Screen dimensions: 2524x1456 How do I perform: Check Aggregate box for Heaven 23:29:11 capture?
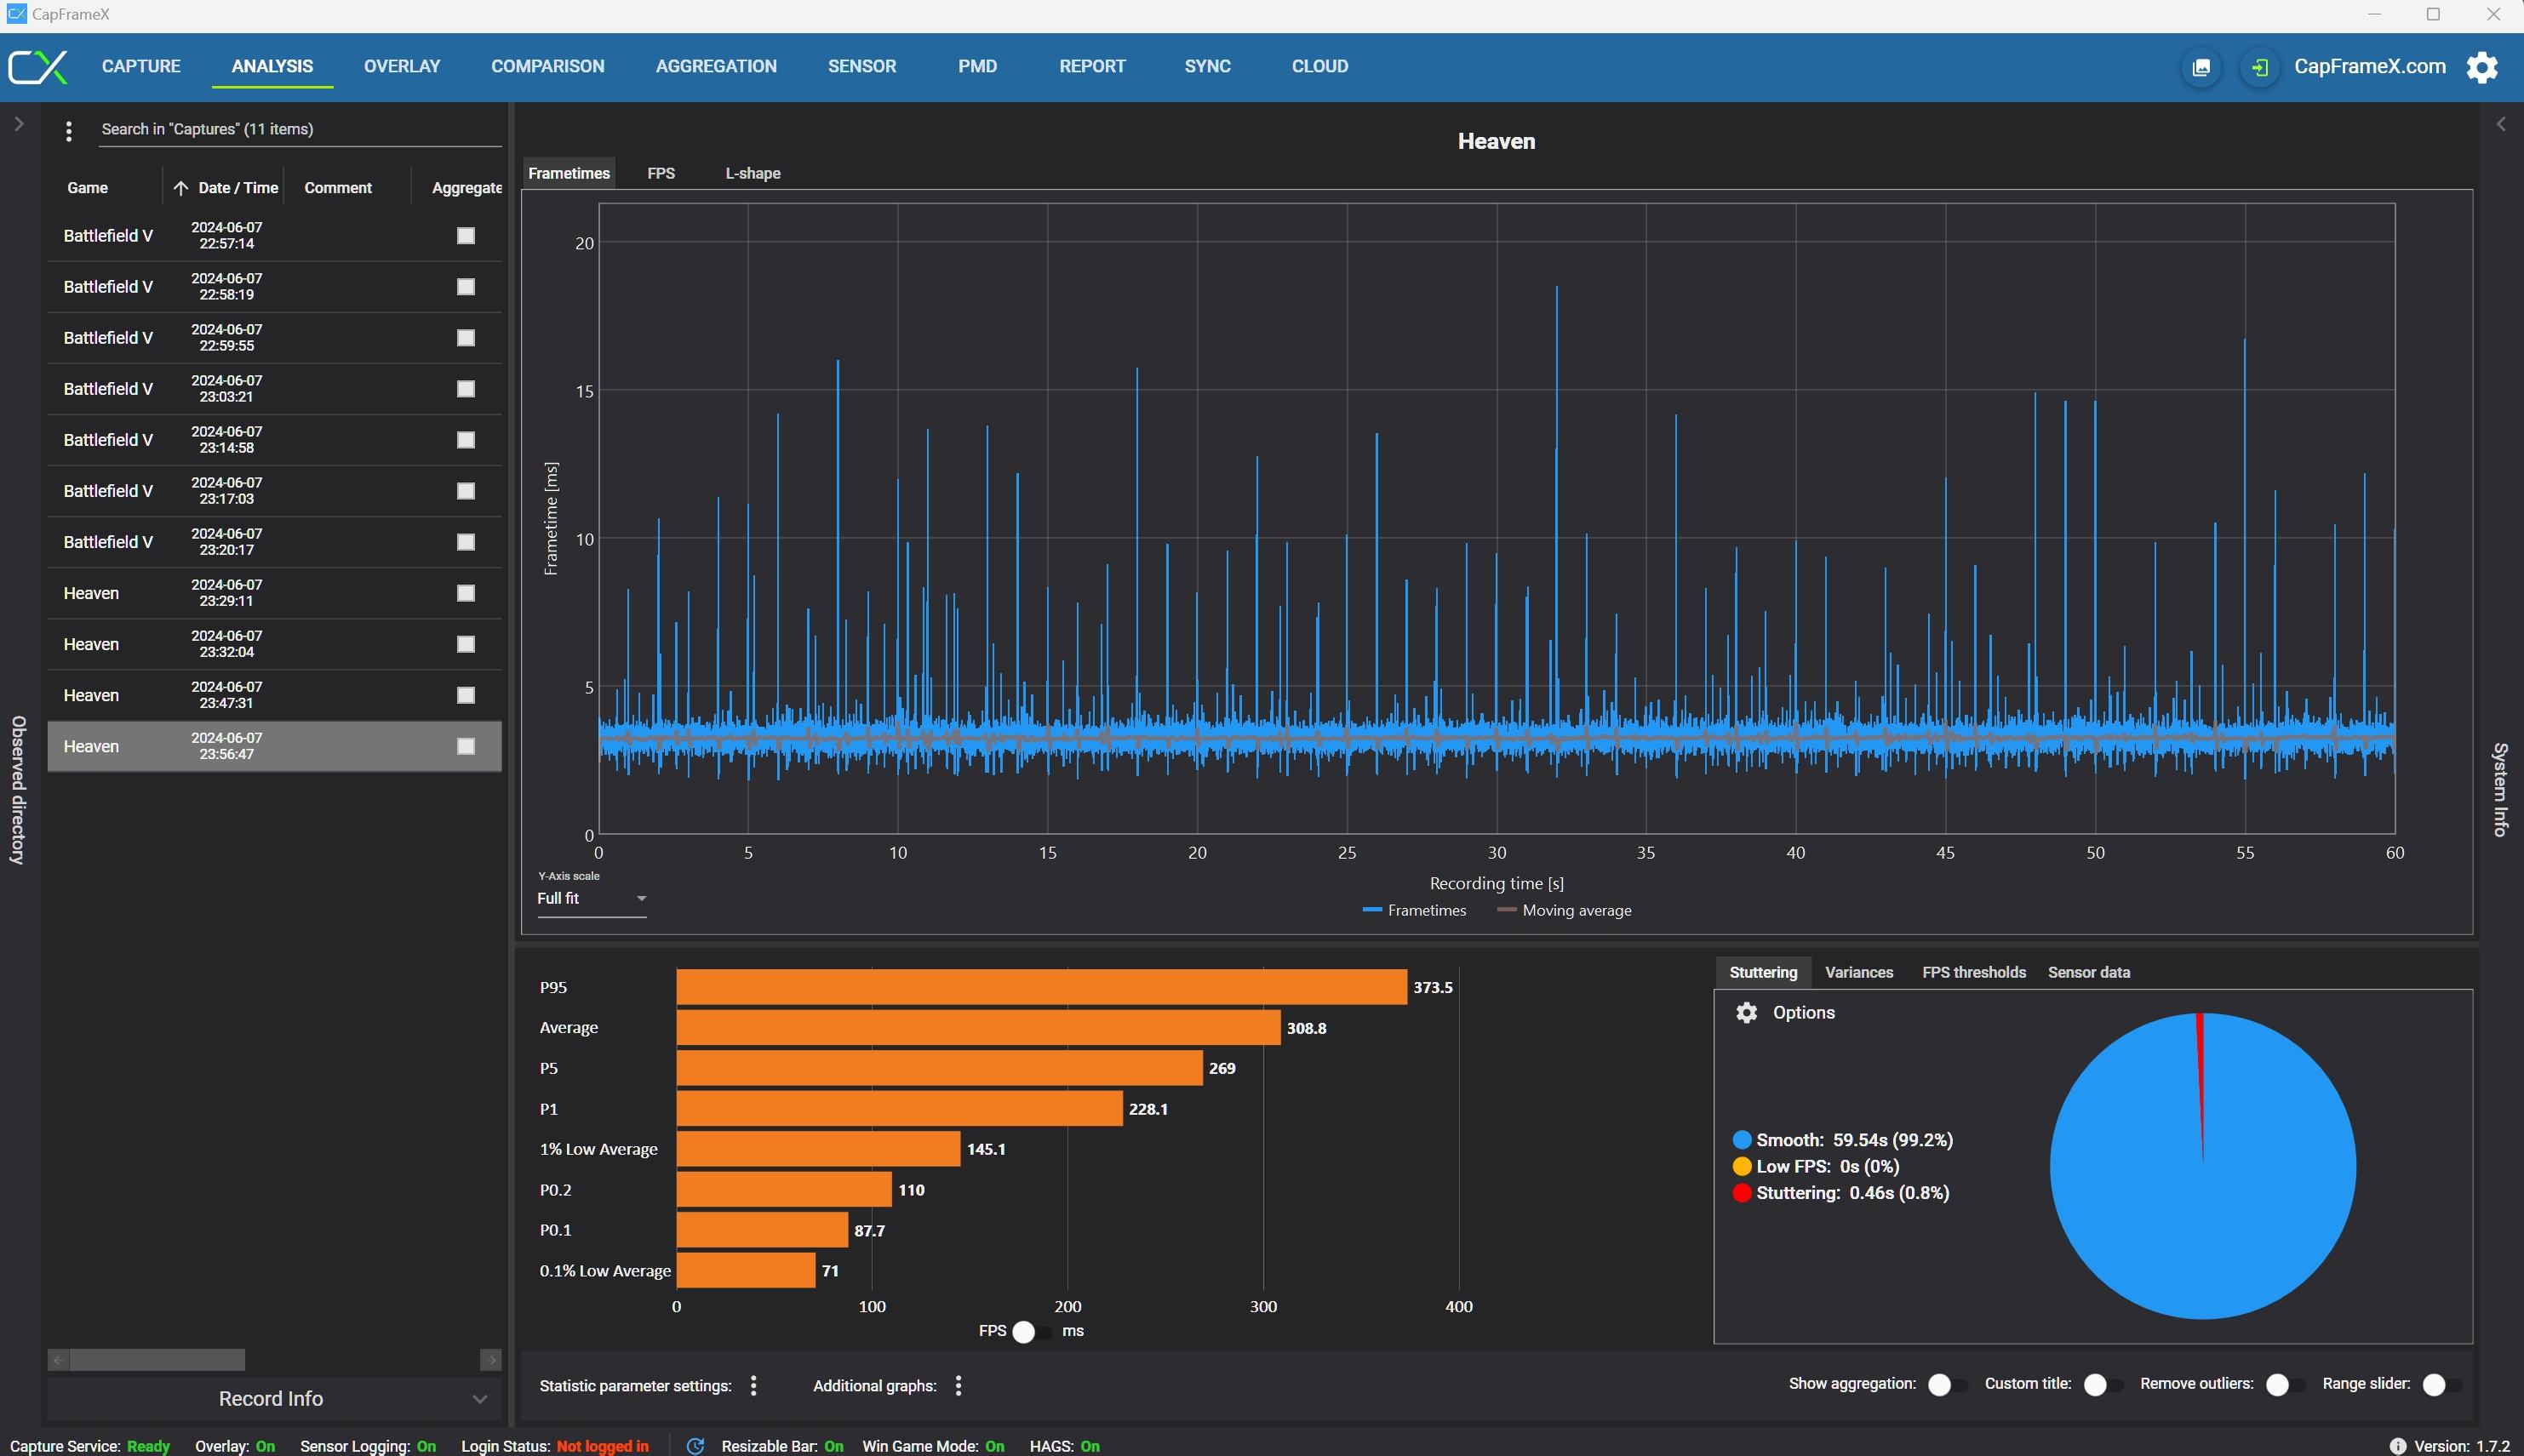[466, 593]
